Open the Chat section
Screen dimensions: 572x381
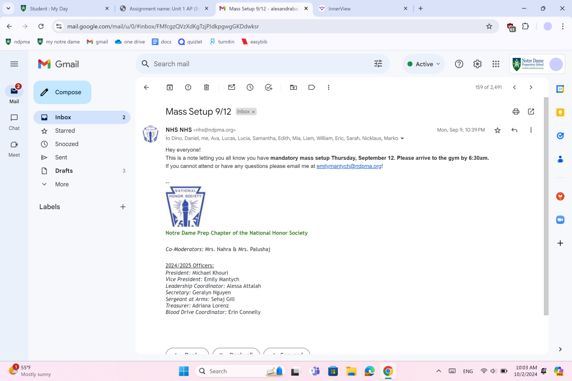(x=14, y=122)
